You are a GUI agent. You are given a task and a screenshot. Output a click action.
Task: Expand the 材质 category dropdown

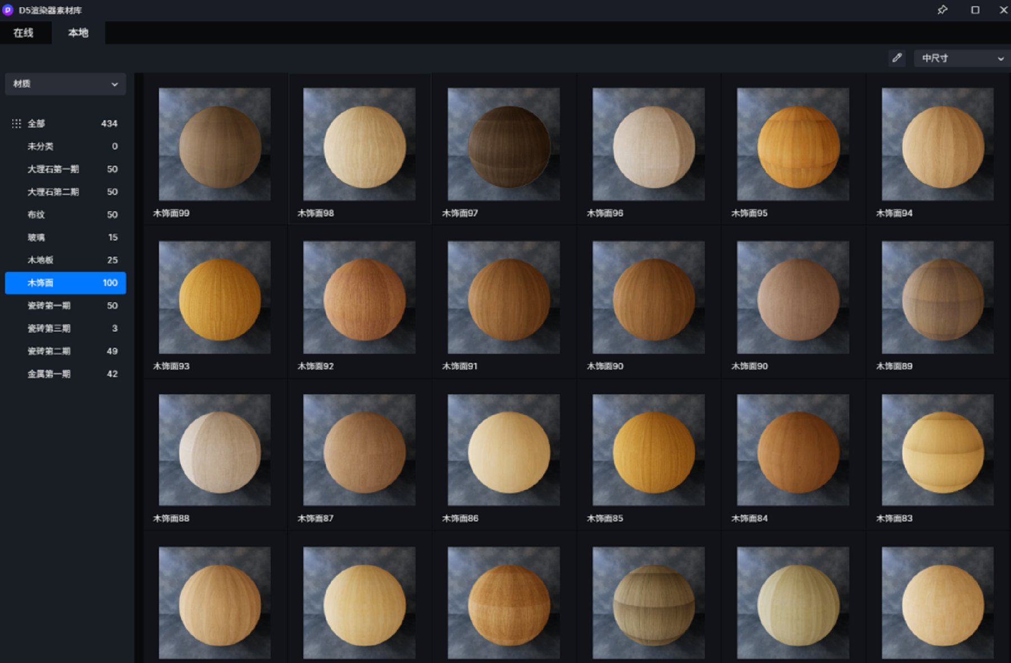(x=65, y=84)
